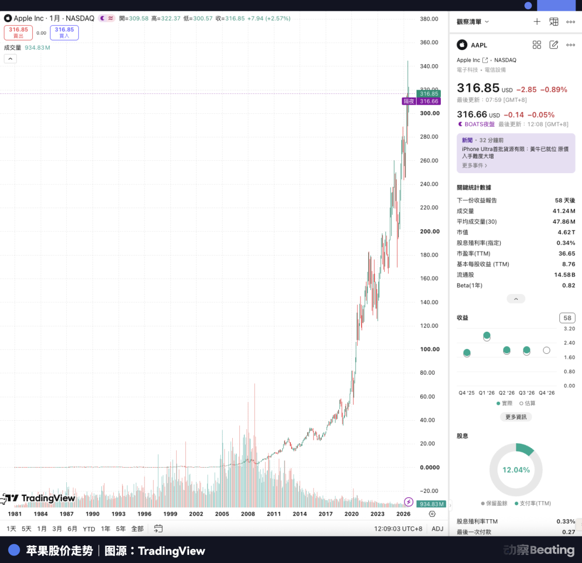
Task: Open AAPL details more options dots
Action: click(571, 45)
